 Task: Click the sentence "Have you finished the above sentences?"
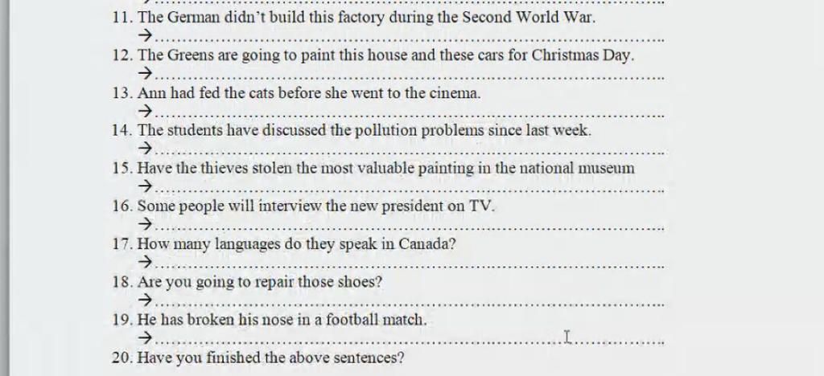click(270, 358)
